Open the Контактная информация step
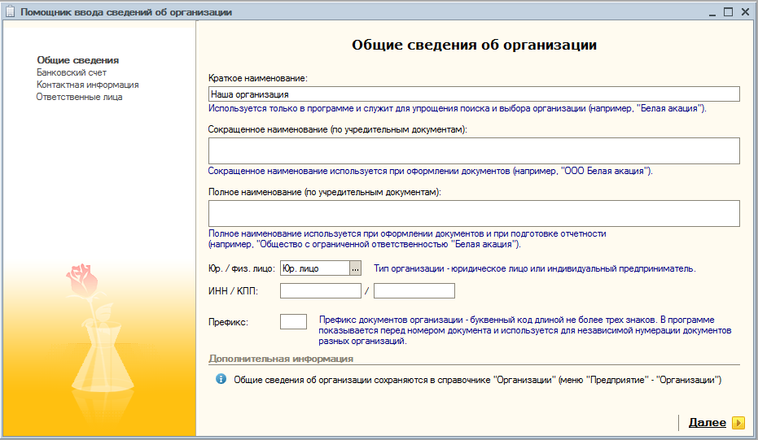Screen dimensions: 758x440 click(x=87, y=85)
